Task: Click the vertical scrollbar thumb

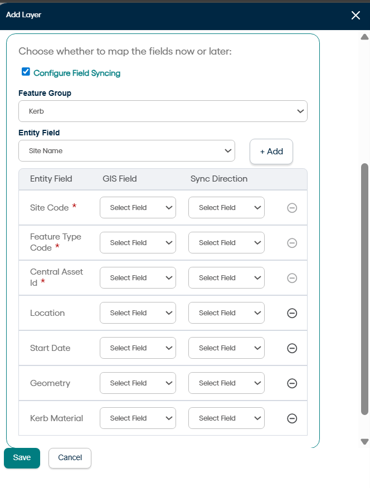Action: pos(365,289)
